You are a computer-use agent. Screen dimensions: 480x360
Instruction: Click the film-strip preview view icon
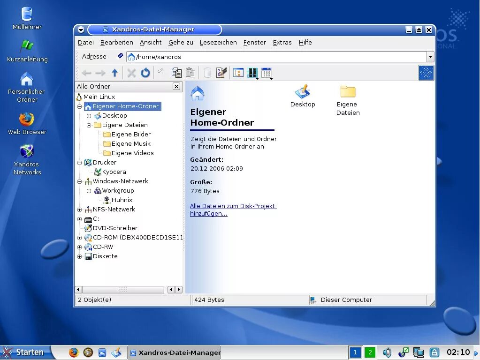click(x=253, y=73)
